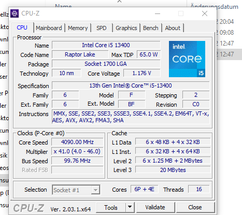Image resolution: width=242 pixels, height=215 pixels.
Task: Click the Model value F
Action: [x=132, y=95]
